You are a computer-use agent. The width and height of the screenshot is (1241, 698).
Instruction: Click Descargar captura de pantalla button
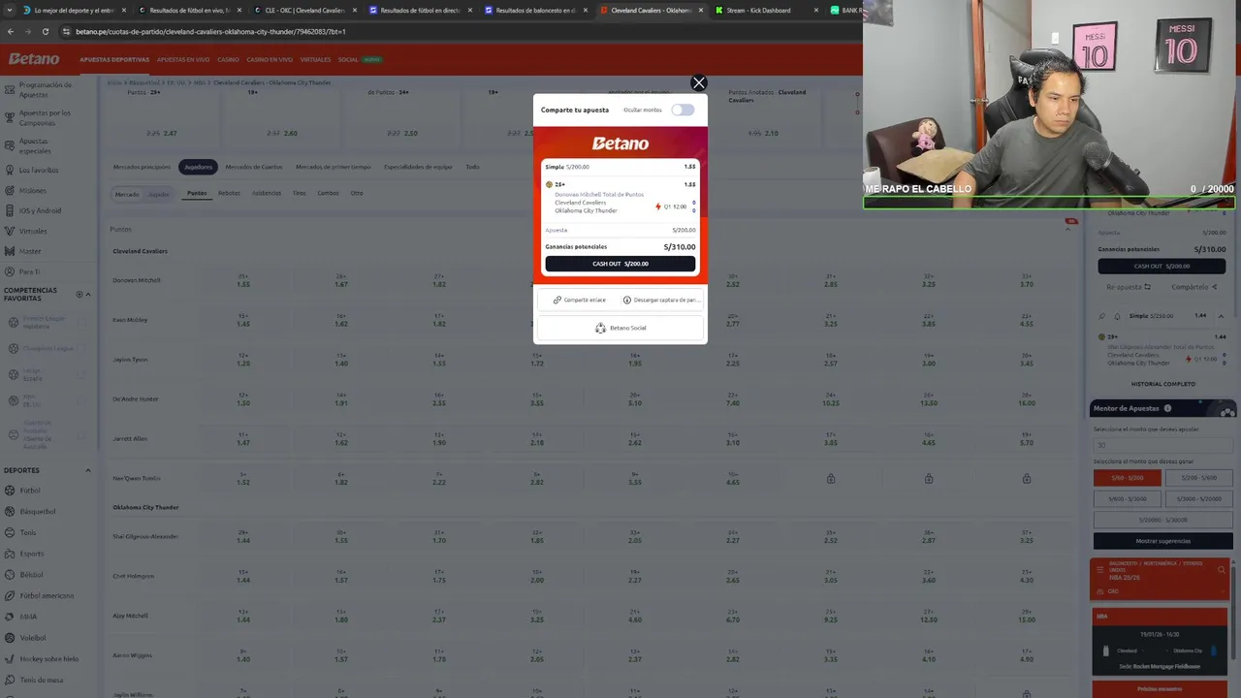pos(662,300)
